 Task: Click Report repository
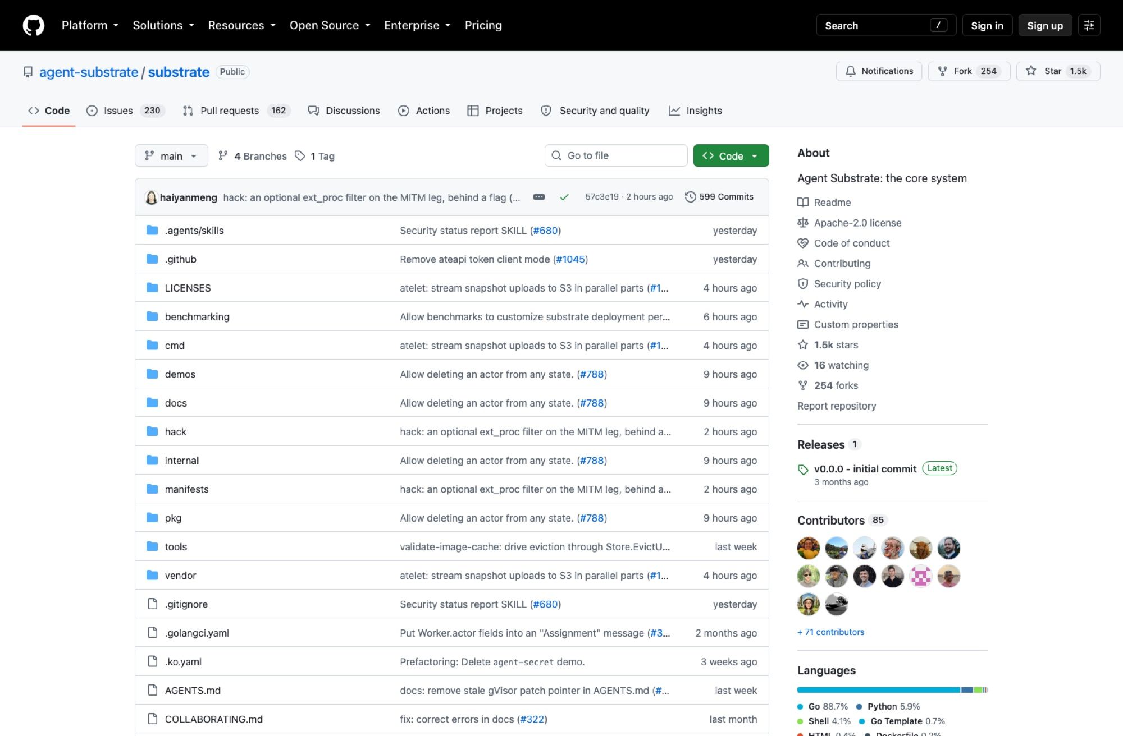tap(837, 406)
